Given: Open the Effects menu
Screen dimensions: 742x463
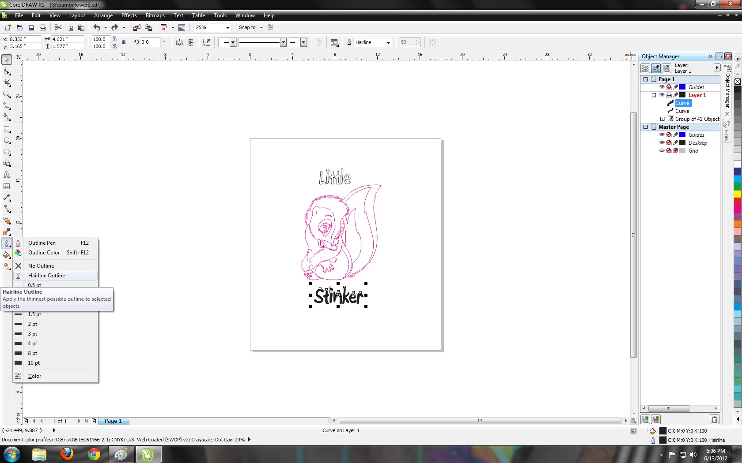Looking at the screenshot, I should coord(129,15).
